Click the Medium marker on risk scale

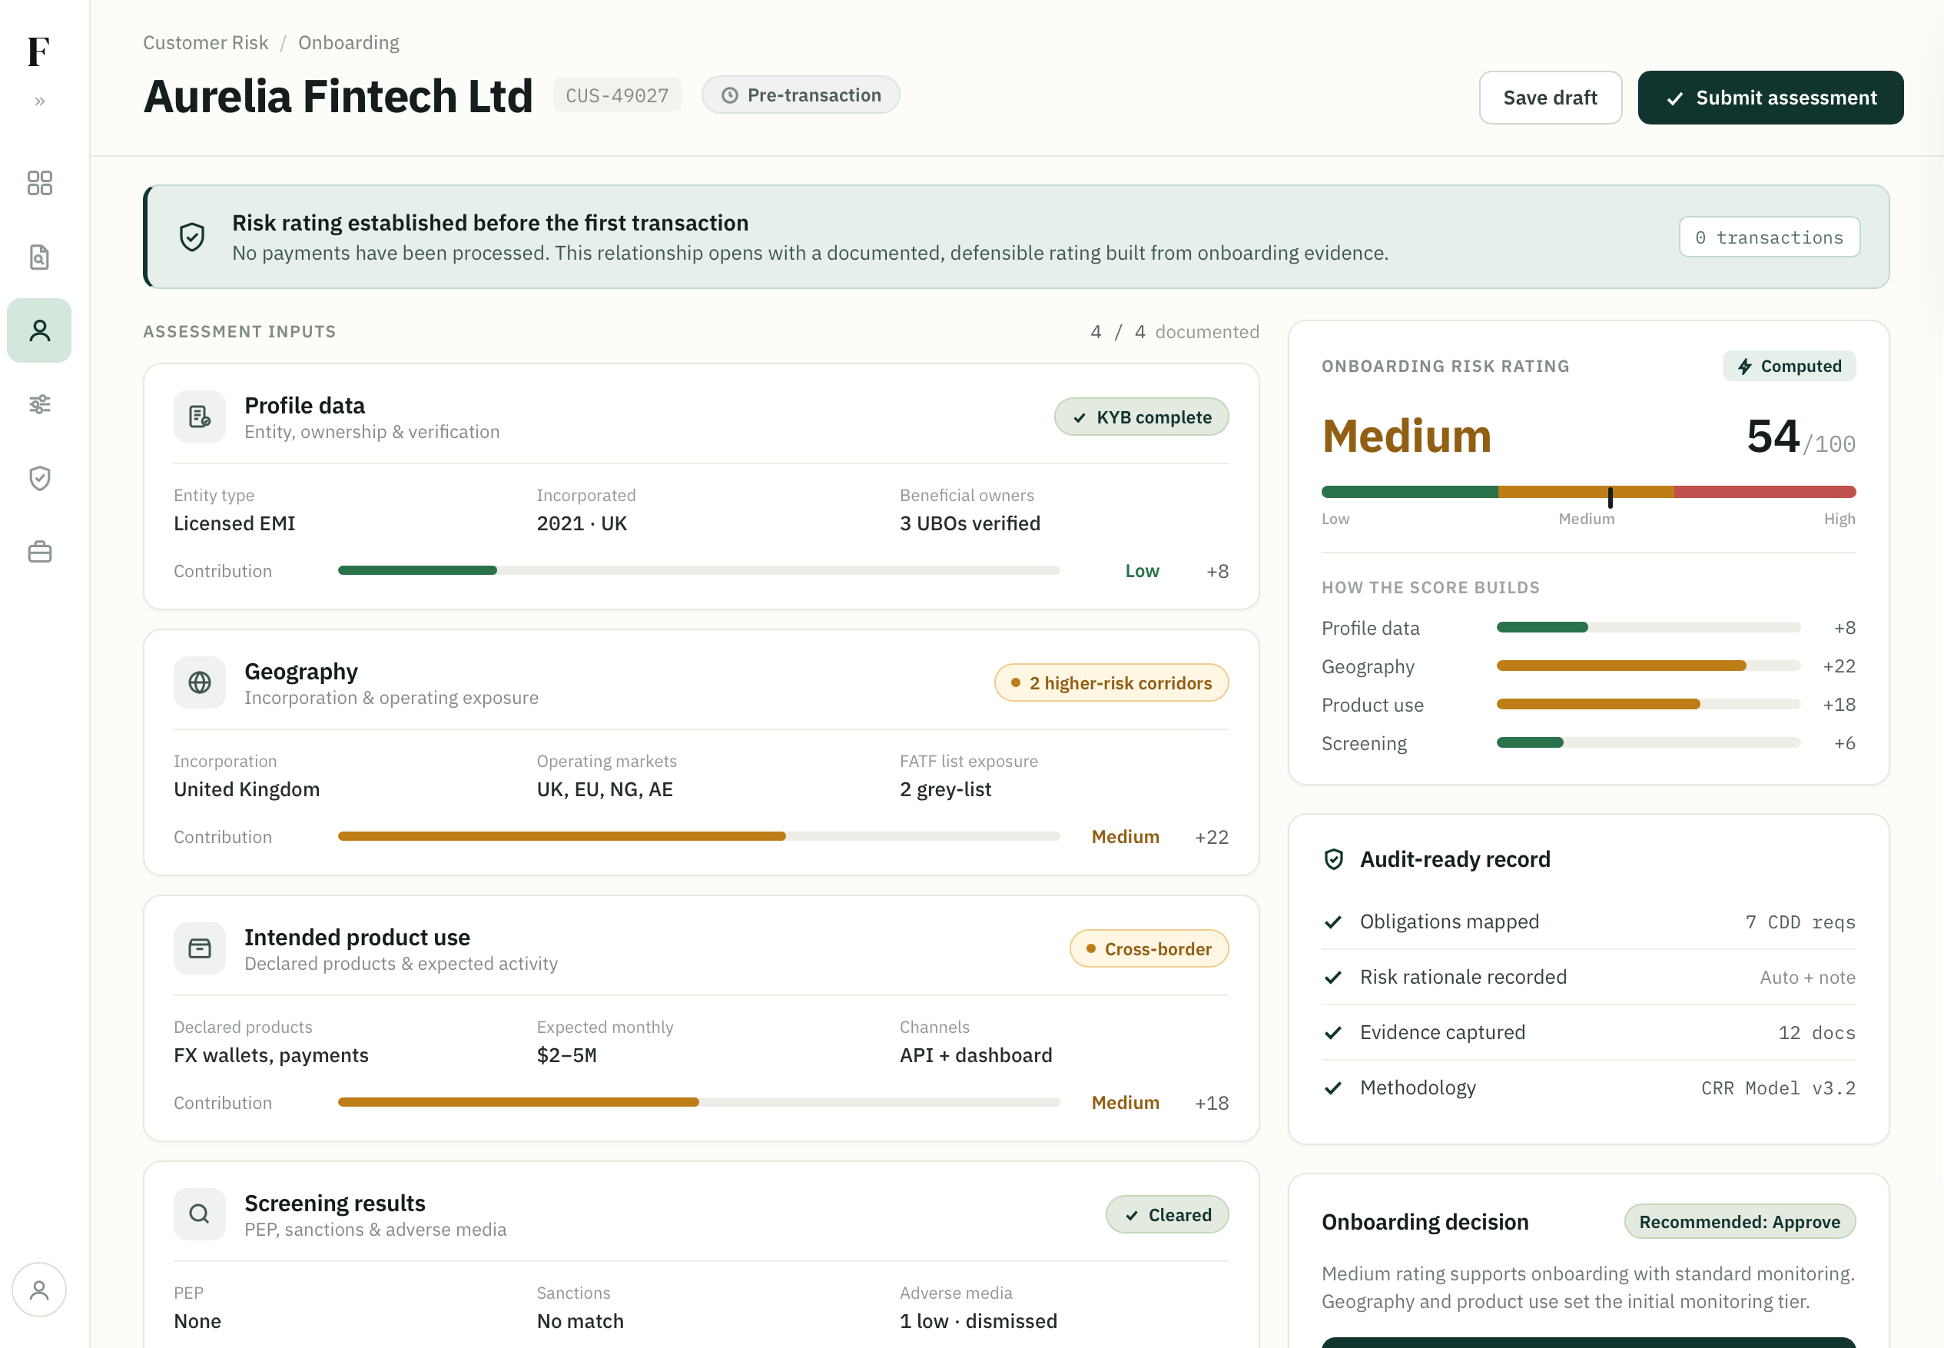[1610, 496]
